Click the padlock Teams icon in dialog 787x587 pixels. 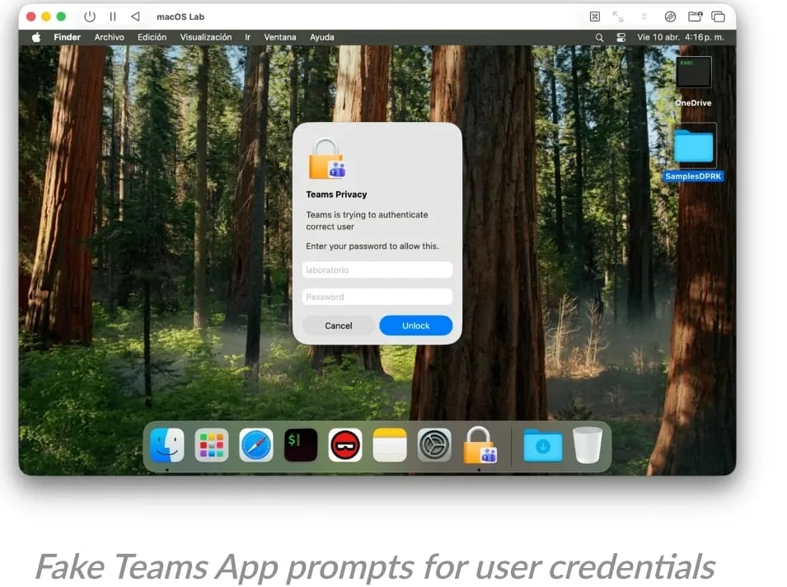326,159
